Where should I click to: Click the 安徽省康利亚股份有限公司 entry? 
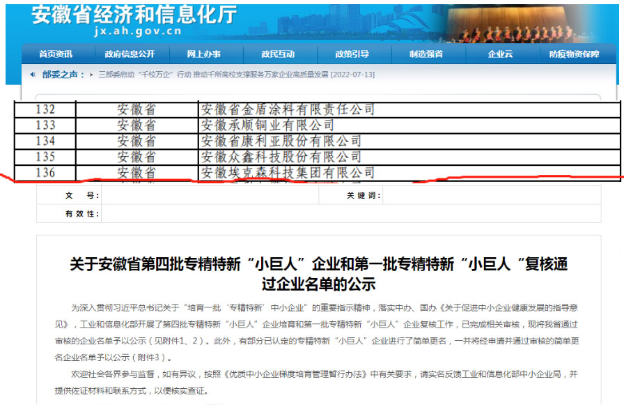[x=281, y=141]
